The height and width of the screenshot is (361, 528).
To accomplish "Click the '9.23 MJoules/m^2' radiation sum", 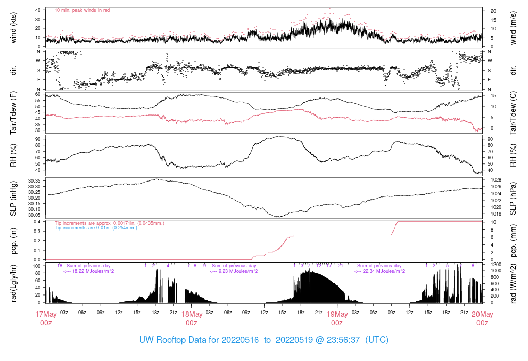I will pos(238,271).
